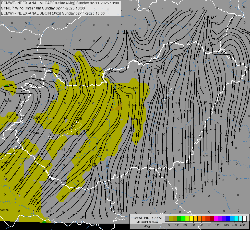Click the map value 3.27
250x230 pixels.
49,196
